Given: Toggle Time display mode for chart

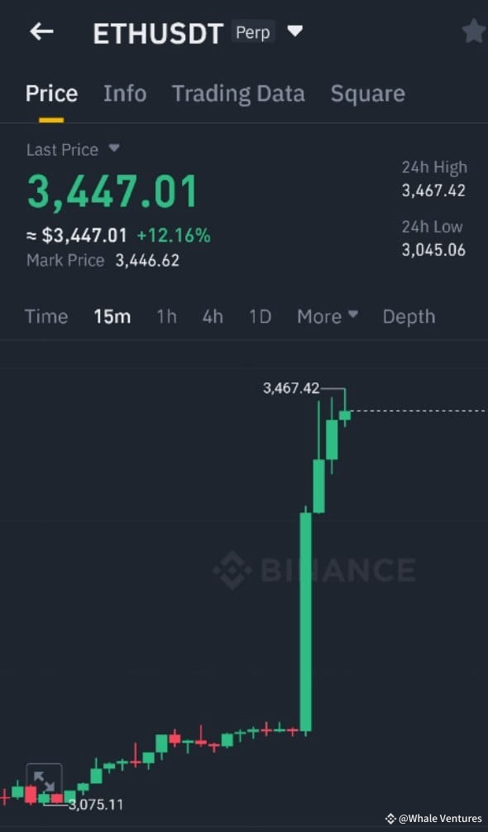Looking at the screenshot, I should 46,316.
